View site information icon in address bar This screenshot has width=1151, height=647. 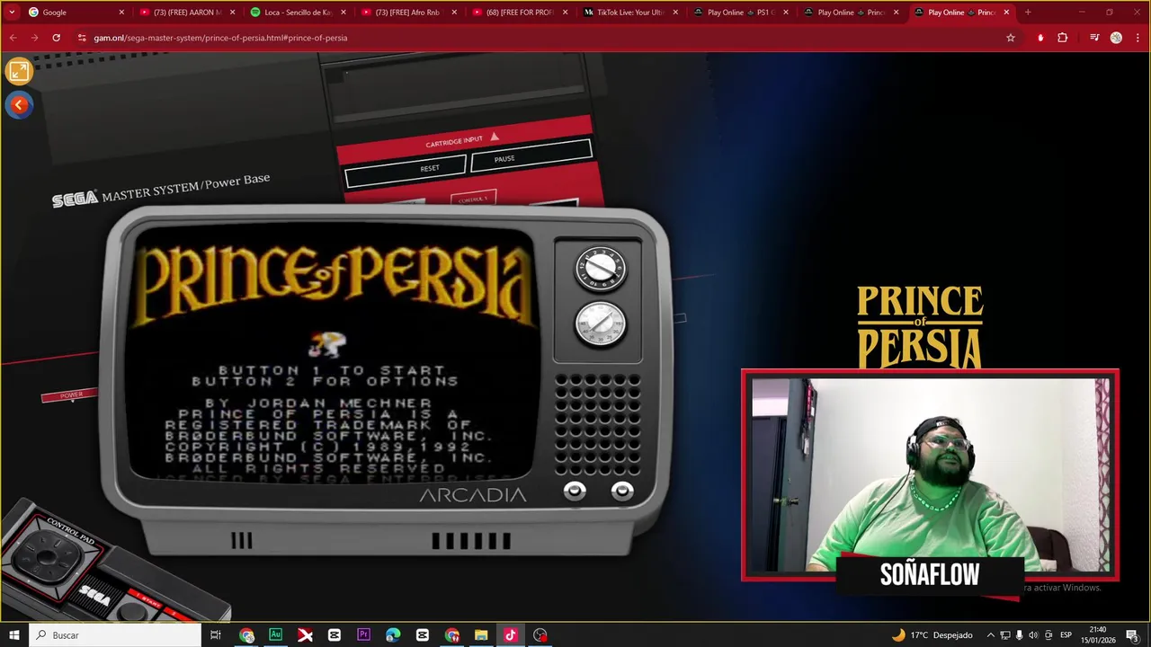pos(82,38)
